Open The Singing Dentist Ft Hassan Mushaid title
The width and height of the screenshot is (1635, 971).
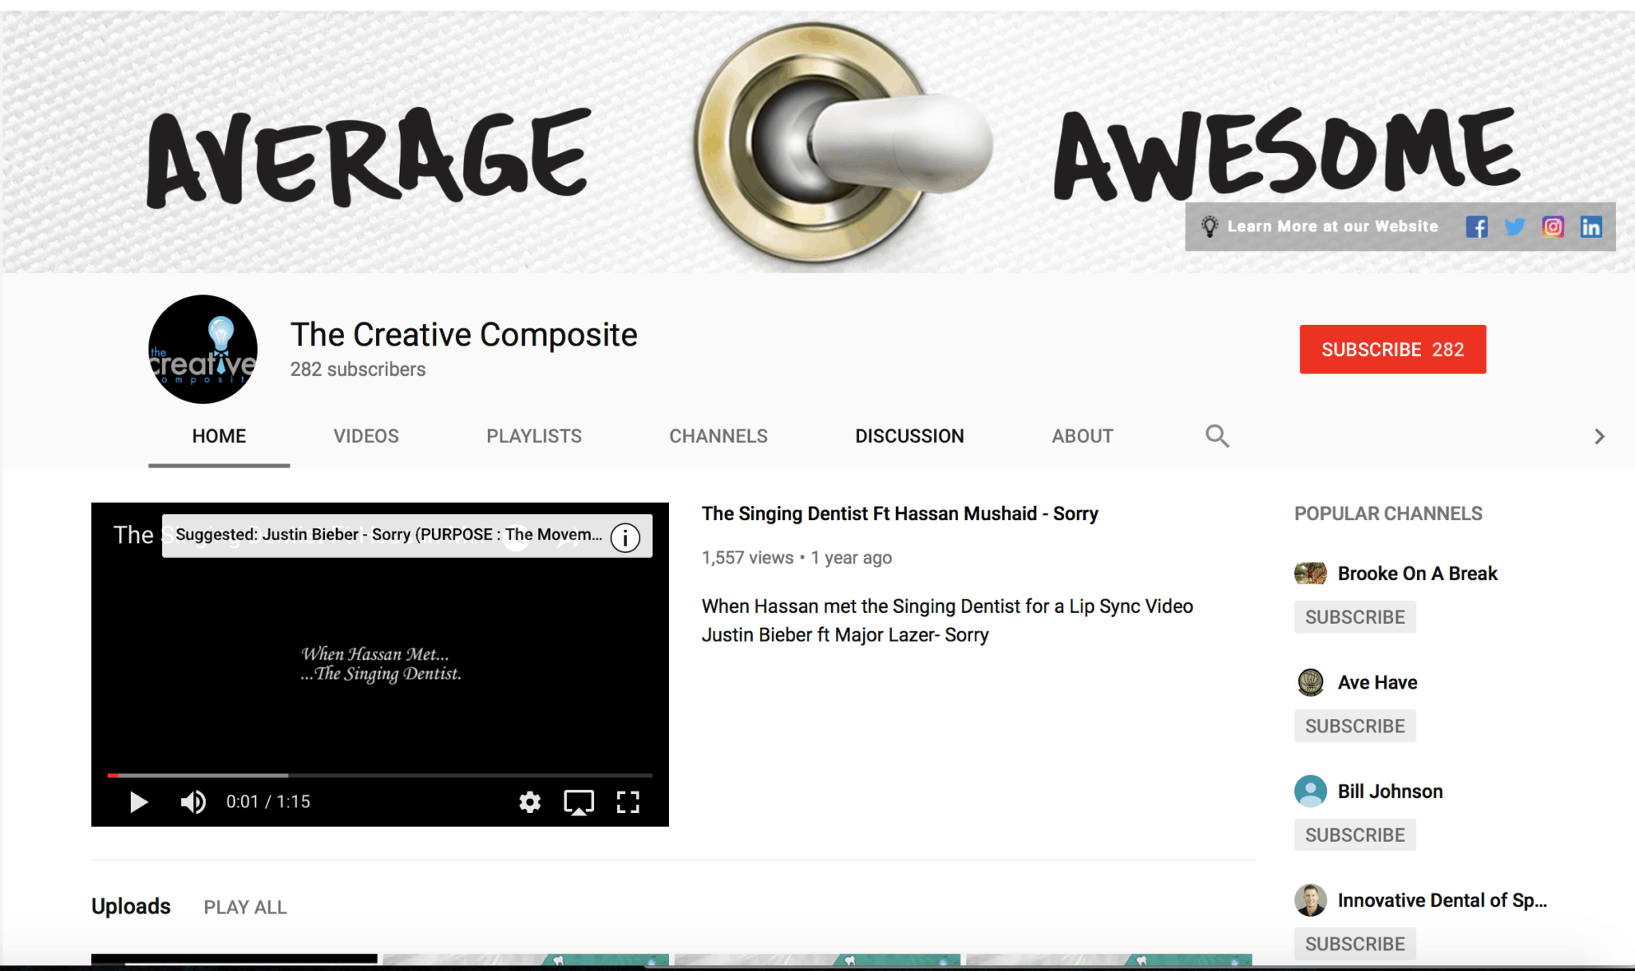(900, 514)
